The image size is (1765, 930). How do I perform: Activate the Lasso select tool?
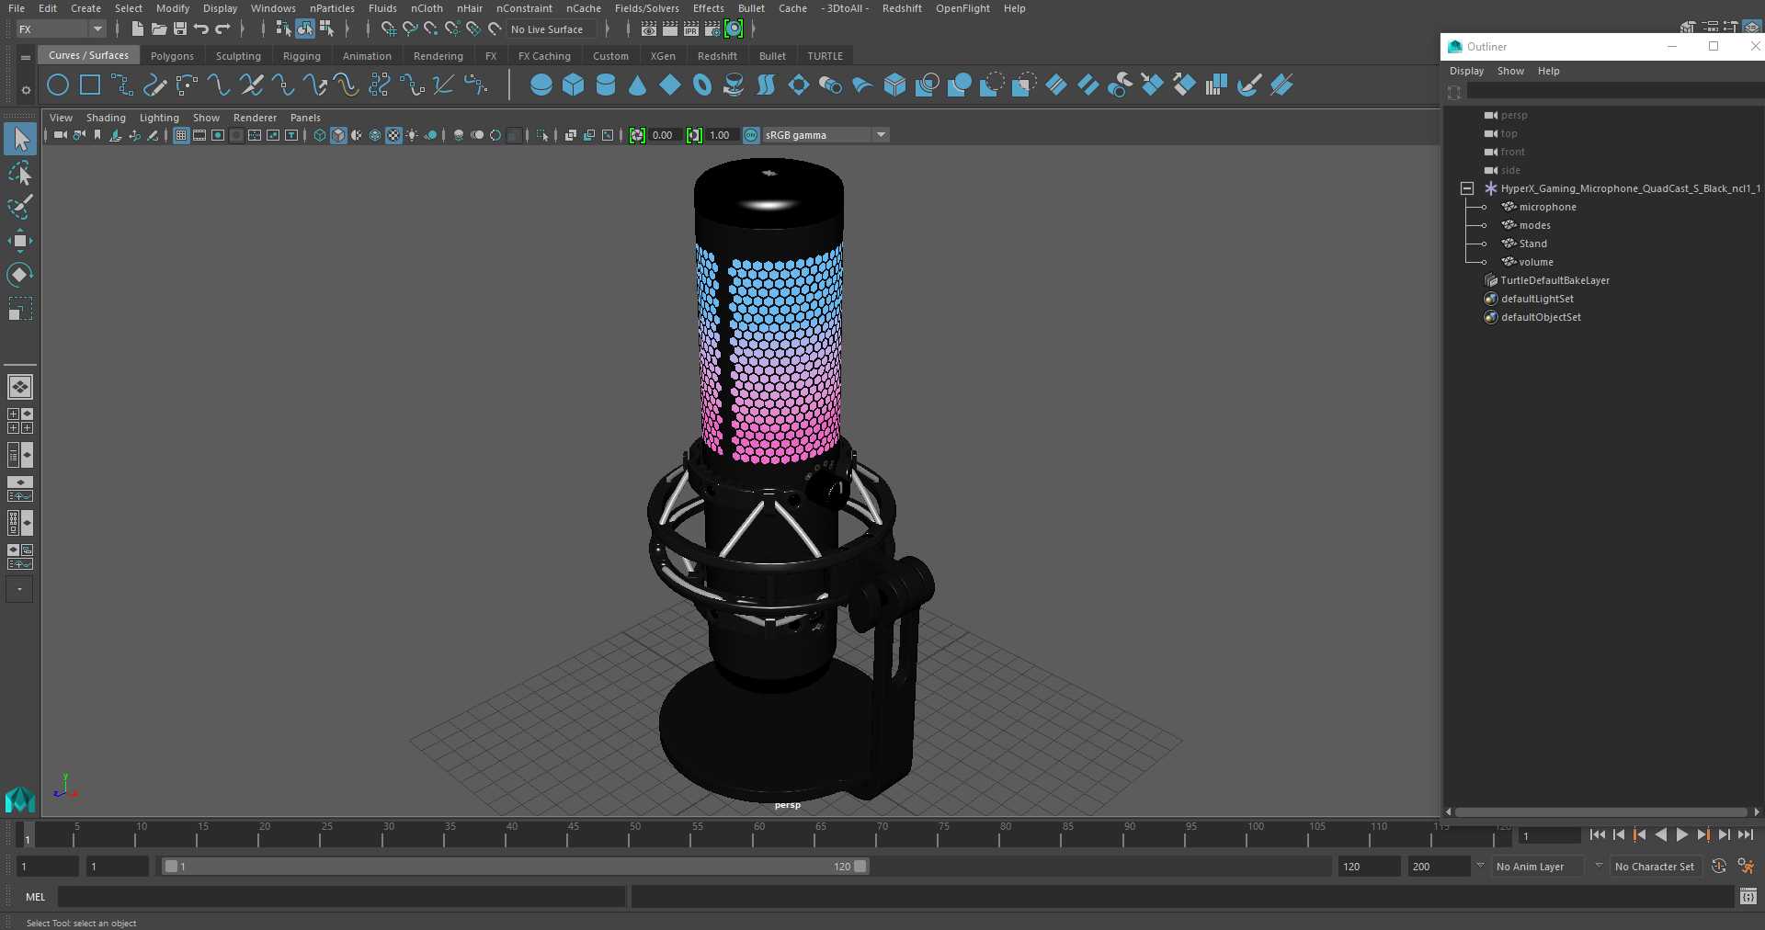(x=20, y=173)
